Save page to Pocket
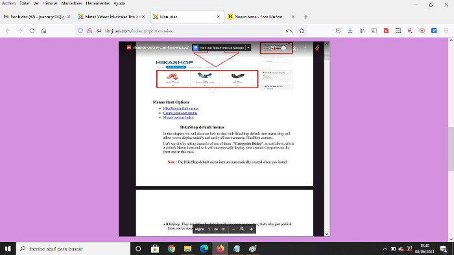 (x=338, y=30)
